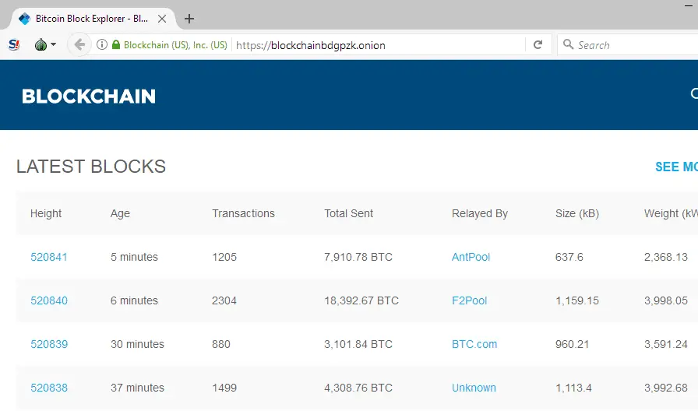The width and height of the screenshot is (698, 411).
Task: Click the tab's Blockchain favicon
Action: pyautogui.click(x=24, y=19)
